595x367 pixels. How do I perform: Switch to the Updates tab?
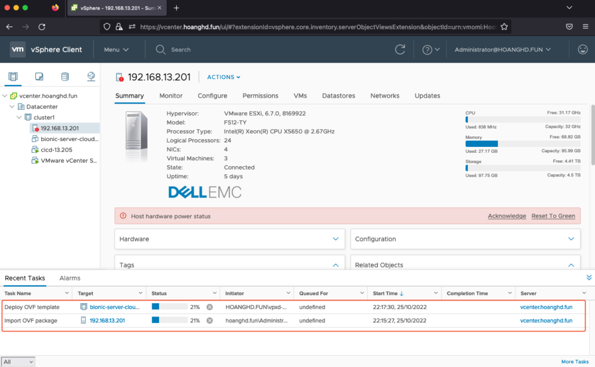coord(427,96)
